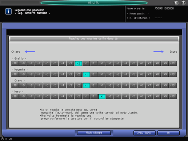Viewport: 188px width, 141px height.
Task: Click the Reg. densità massima breadcrumb text
Action: click(32, 13)
